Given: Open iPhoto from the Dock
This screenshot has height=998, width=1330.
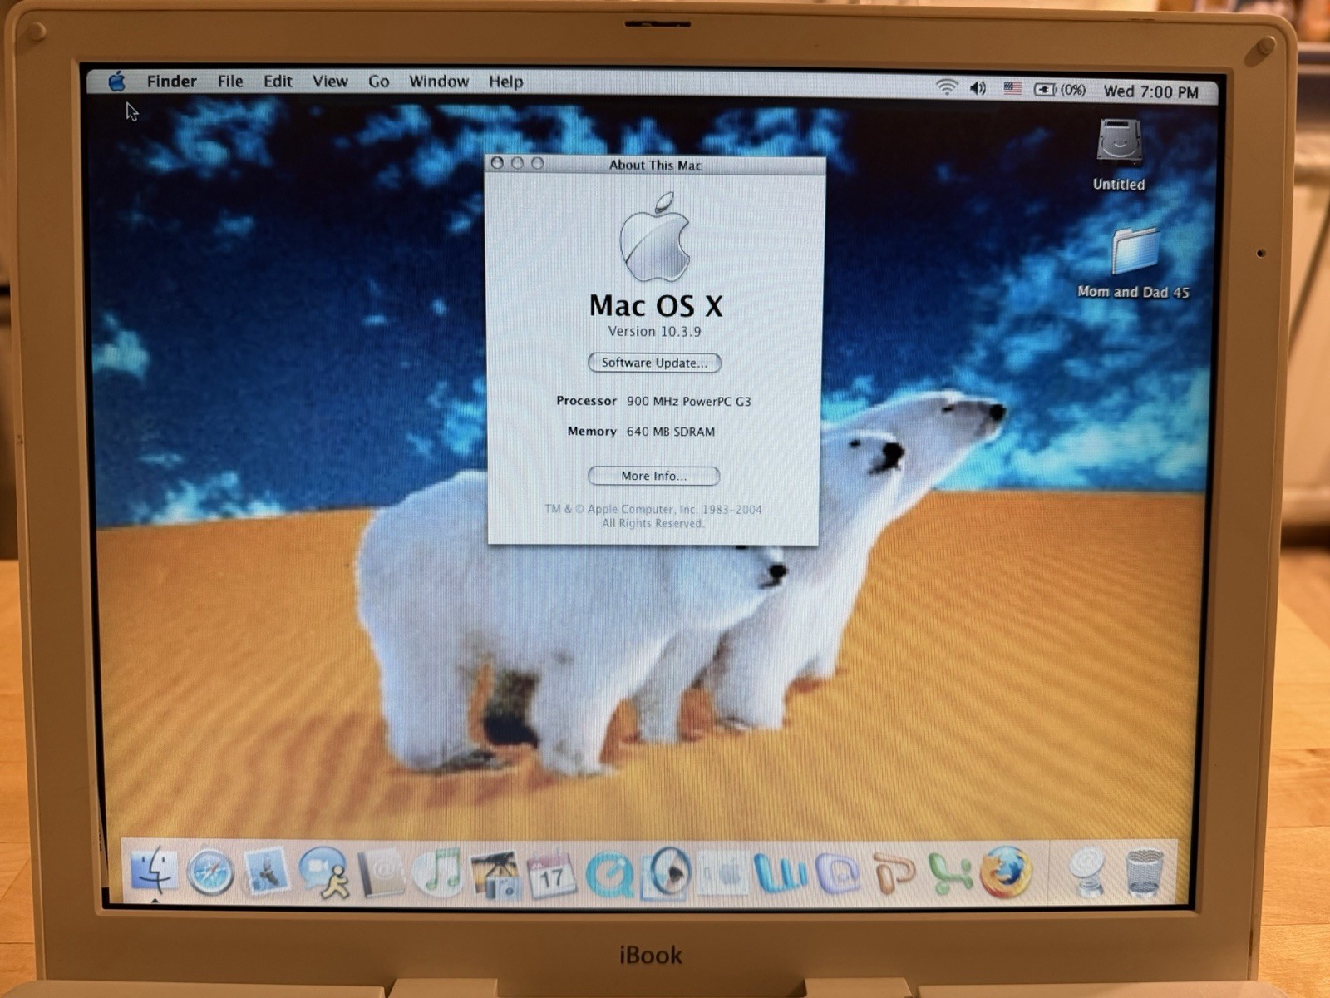Looking at the screenshot, I should [495, 875].
